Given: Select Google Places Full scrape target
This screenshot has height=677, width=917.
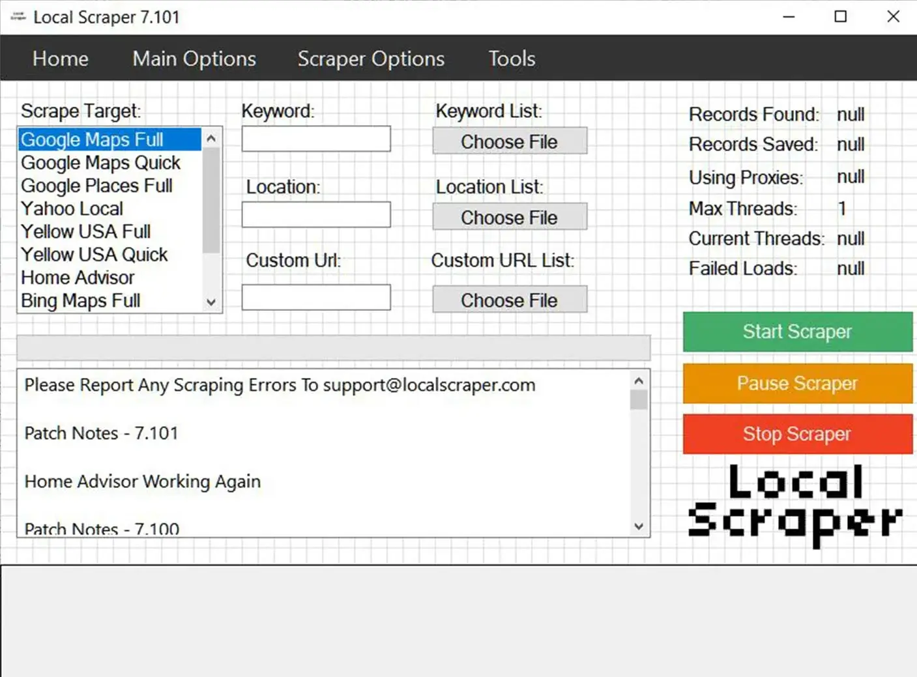Looking at the screenshot, I should coord(110,186).
